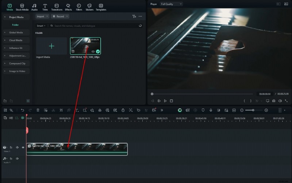The width and height of the screenshot is (292, 183).
Task: Mute the Video 1 track speaker
Action: [17, 147]
